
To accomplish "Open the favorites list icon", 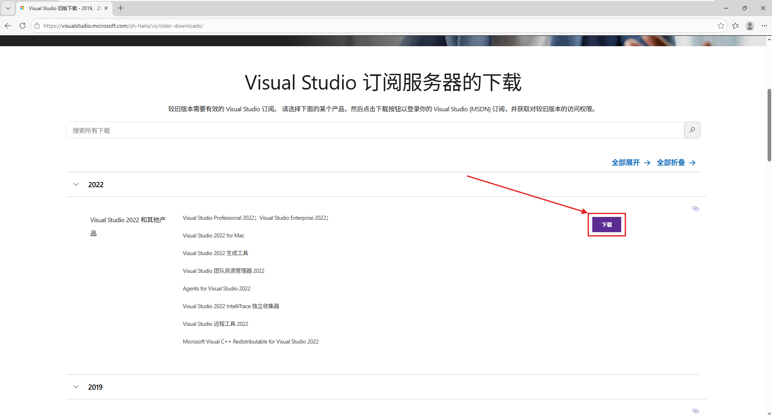I will (x=735, y=26).
